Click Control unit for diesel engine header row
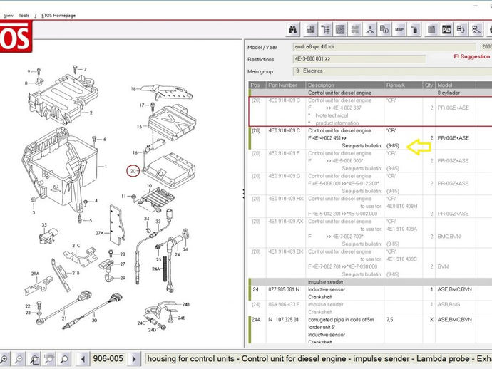 370,93
